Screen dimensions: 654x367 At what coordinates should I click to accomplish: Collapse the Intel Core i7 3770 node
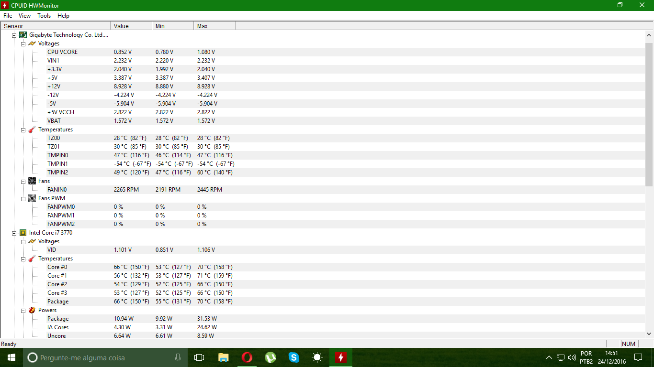click(14, 233)
